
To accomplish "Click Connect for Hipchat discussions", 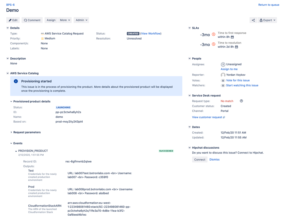I will click(x=199, y=159).
